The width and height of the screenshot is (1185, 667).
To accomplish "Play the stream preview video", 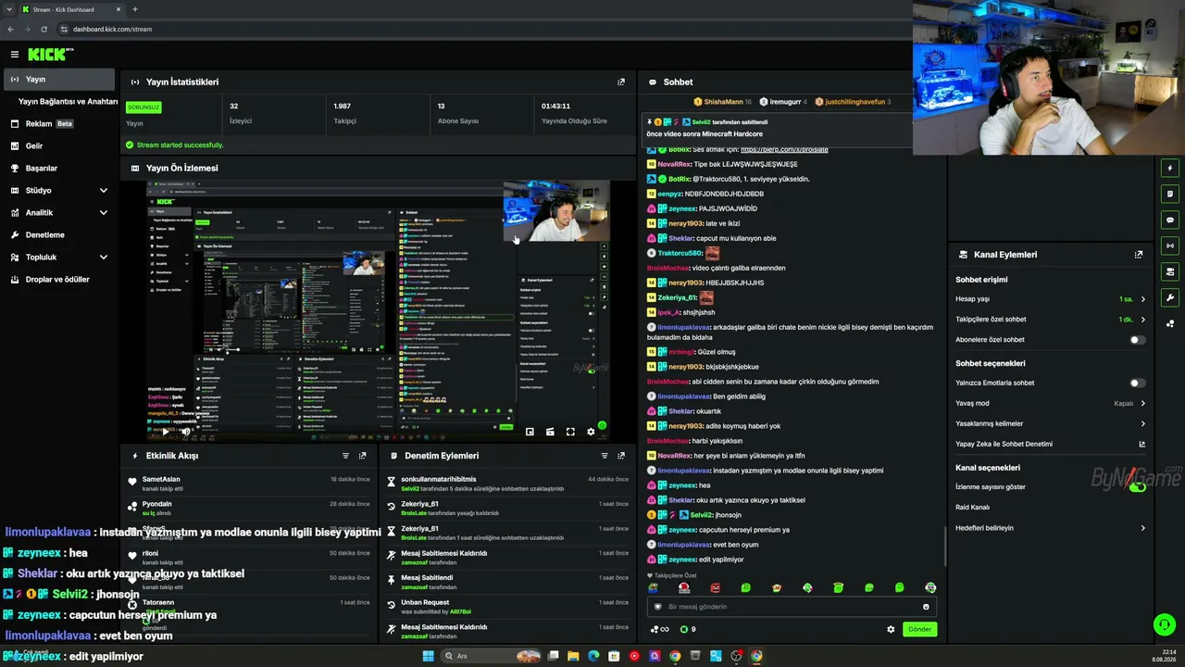I will coord(166,432).
